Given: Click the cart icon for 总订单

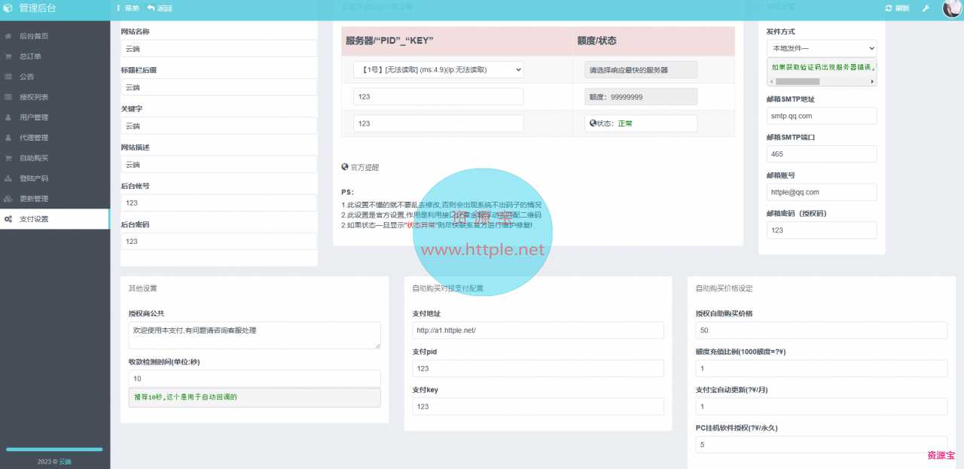Looking at the screenshot, I should (8, 56).
